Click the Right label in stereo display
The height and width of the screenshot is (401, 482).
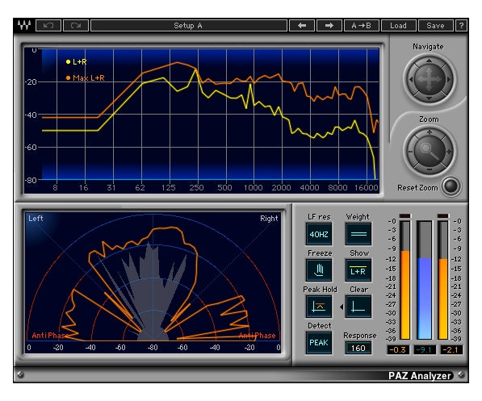click(x=269, y=219)
